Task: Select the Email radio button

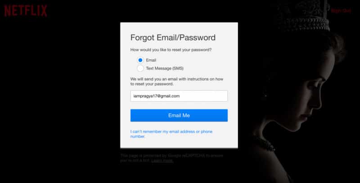Action: pos(140,60)
